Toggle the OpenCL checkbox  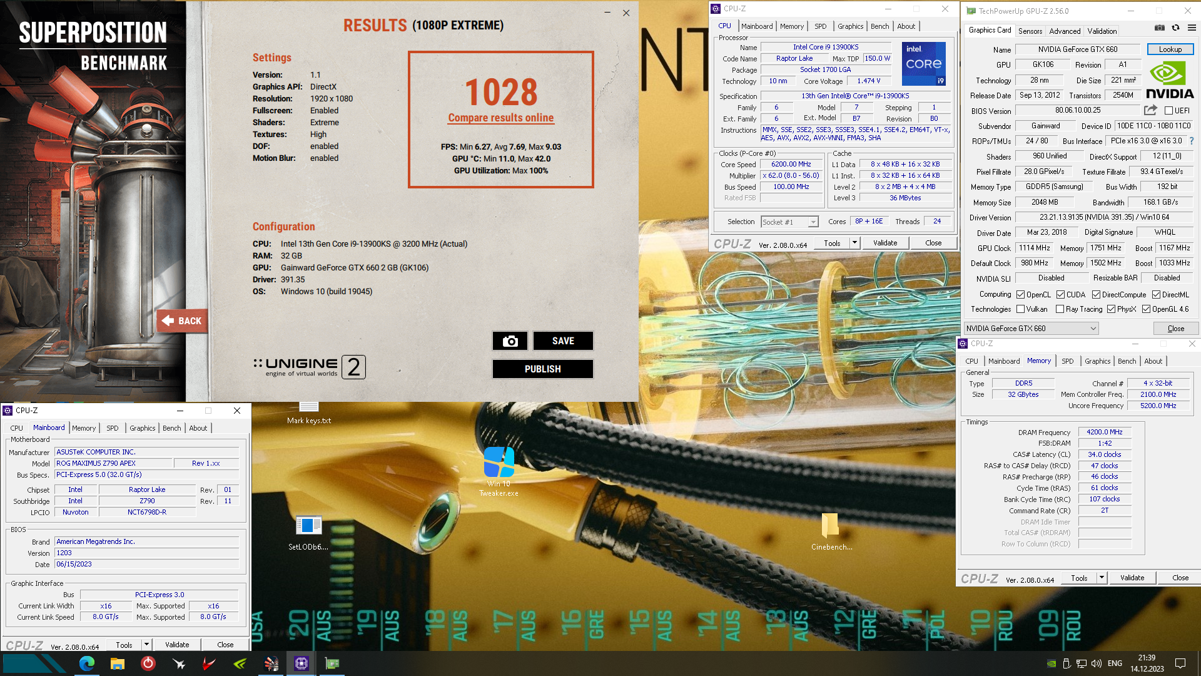point(1020,295)
